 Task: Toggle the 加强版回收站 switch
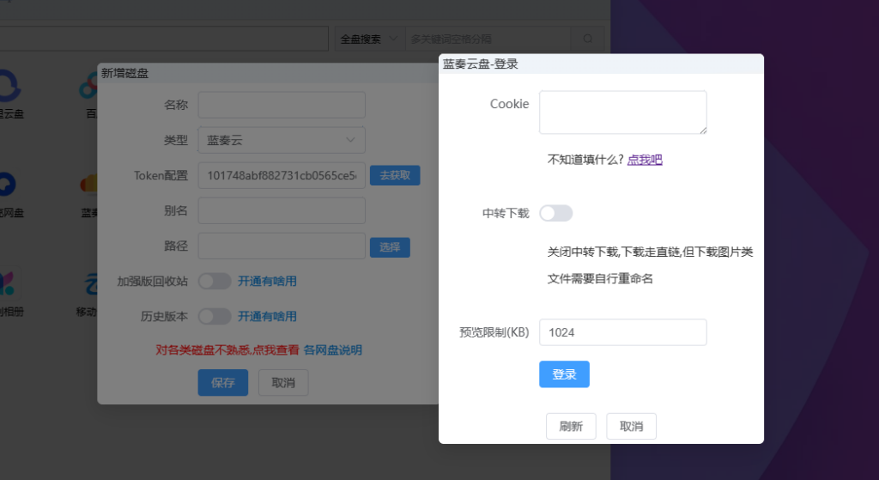coord(215,282)
